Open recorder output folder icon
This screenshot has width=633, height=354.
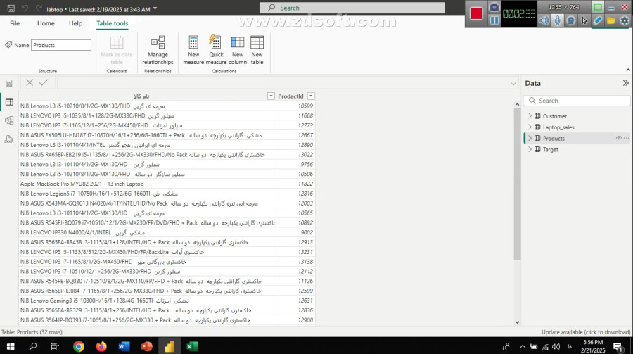tap(610, 20)
